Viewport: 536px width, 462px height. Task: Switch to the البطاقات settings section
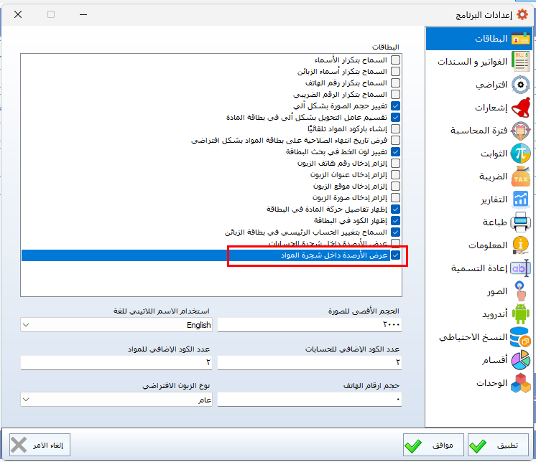(479, 39)
